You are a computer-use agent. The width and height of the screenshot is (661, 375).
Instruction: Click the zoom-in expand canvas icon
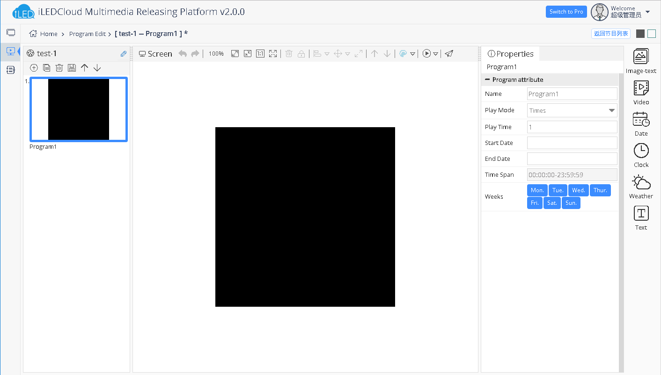tap(235, 54)
